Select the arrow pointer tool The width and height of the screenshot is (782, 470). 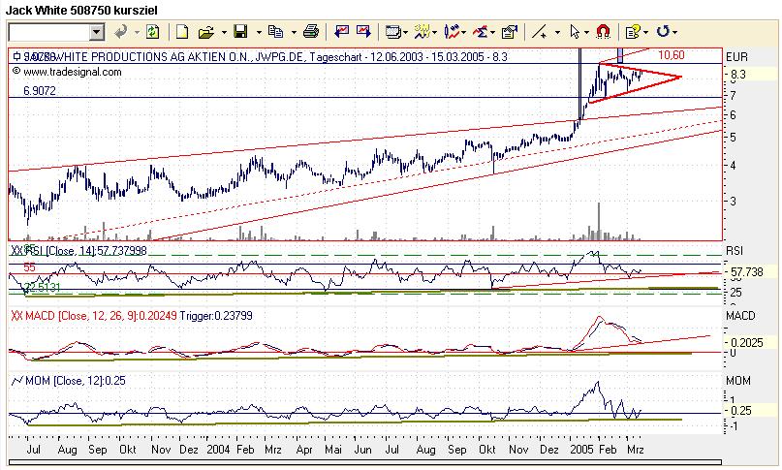(x=575, y=32)
